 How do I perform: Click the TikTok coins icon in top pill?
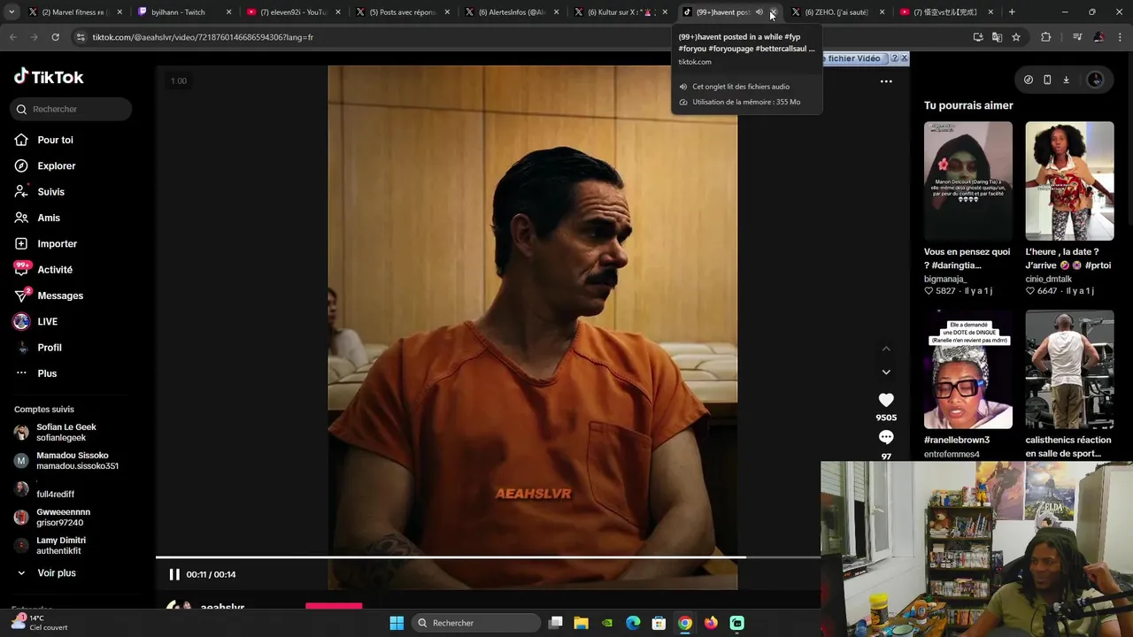coord(1028,80)
